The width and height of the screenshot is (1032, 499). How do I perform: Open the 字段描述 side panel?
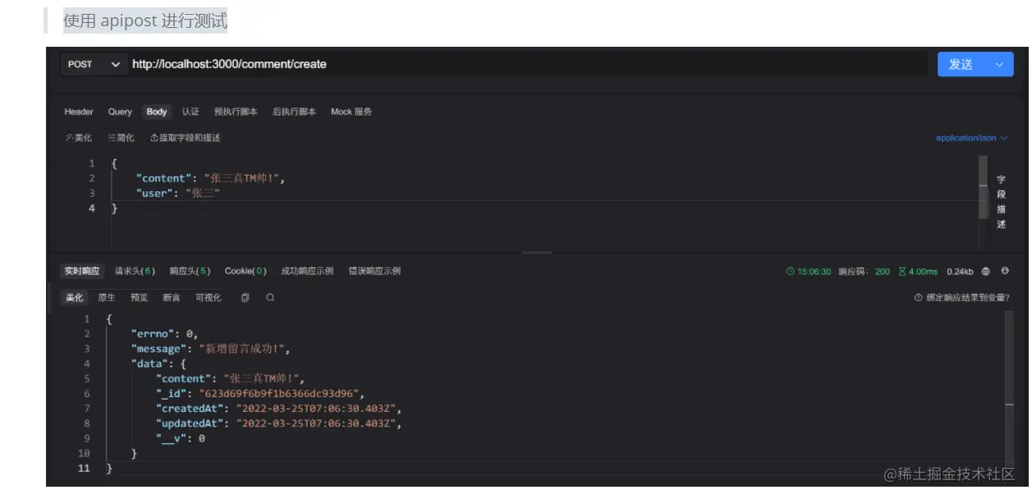(1001, 201)
